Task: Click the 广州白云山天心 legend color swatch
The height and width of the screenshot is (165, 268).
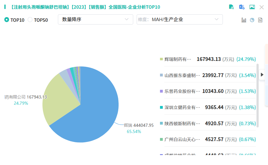Action: (x=161, y=140)
